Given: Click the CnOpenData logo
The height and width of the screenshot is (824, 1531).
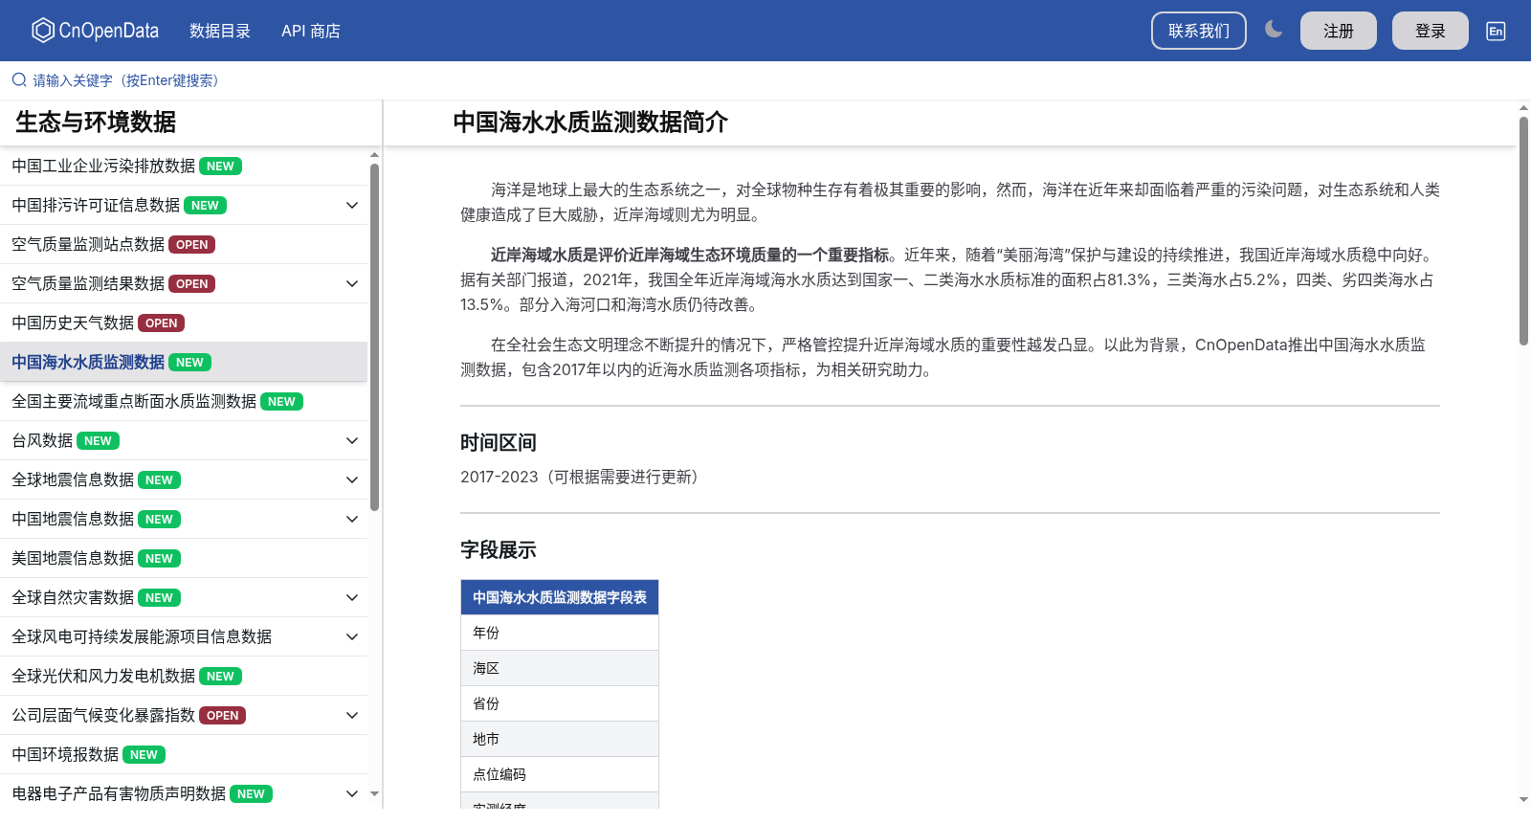Looking at the screenshot, I should [95, 31].
